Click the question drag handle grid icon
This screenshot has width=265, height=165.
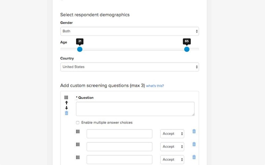click(66, 98)
